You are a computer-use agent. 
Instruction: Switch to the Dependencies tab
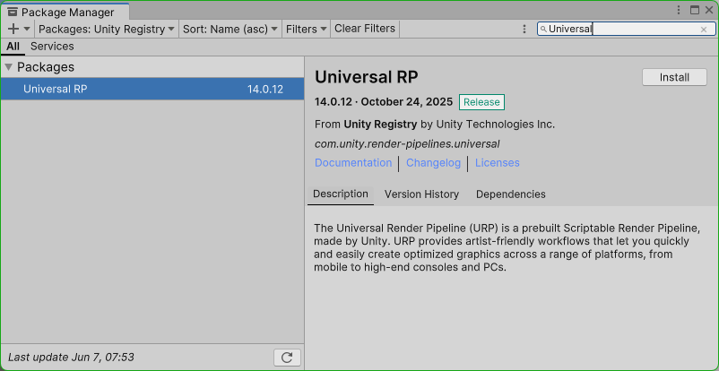(x=511, y=194)
